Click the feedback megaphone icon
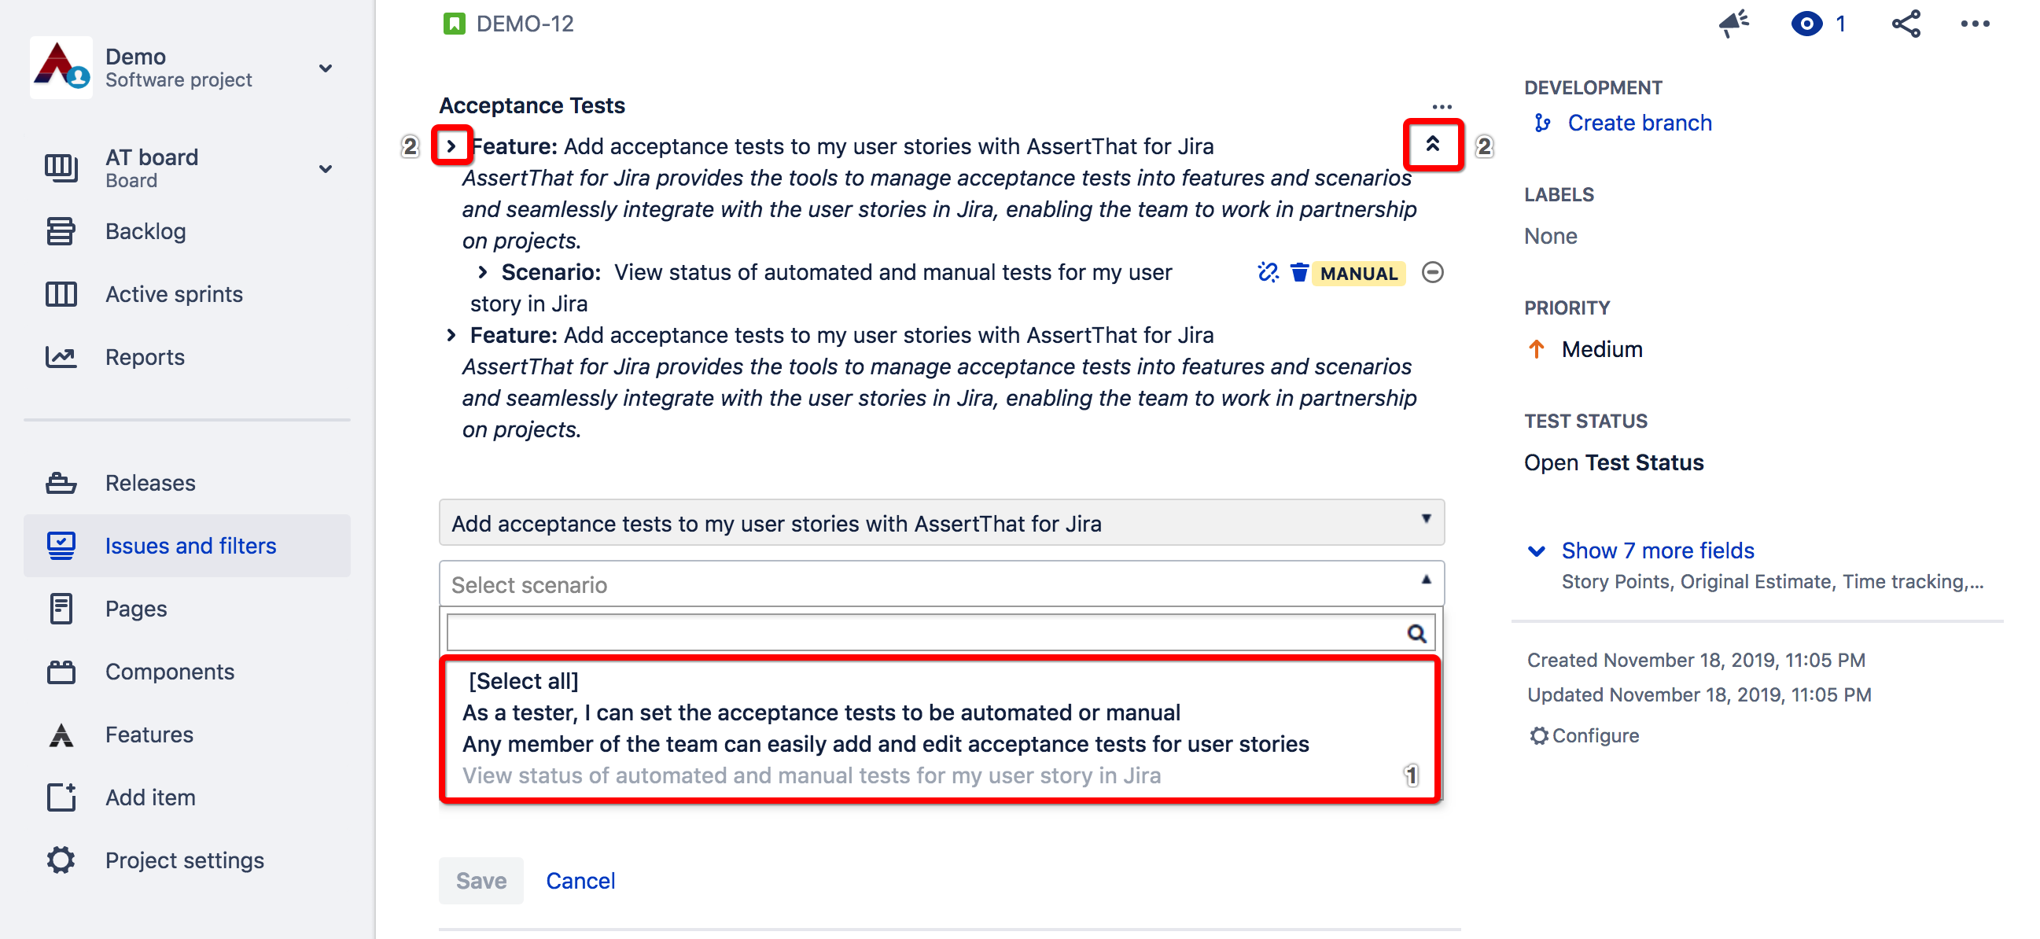 pyautogui.click(x=1733, y=24)
